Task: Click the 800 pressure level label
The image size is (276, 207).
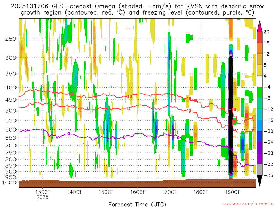Action: 11,160
